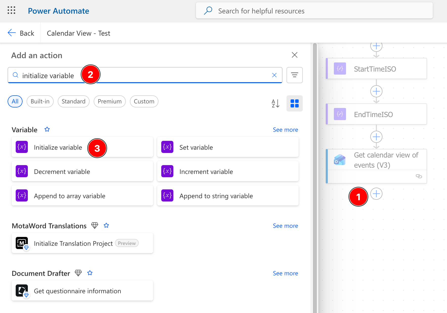Image resolution: width=447 pixels, height=313 pixels.
Task: Select the Built-in filter chip
Action: tap(40, 101)
